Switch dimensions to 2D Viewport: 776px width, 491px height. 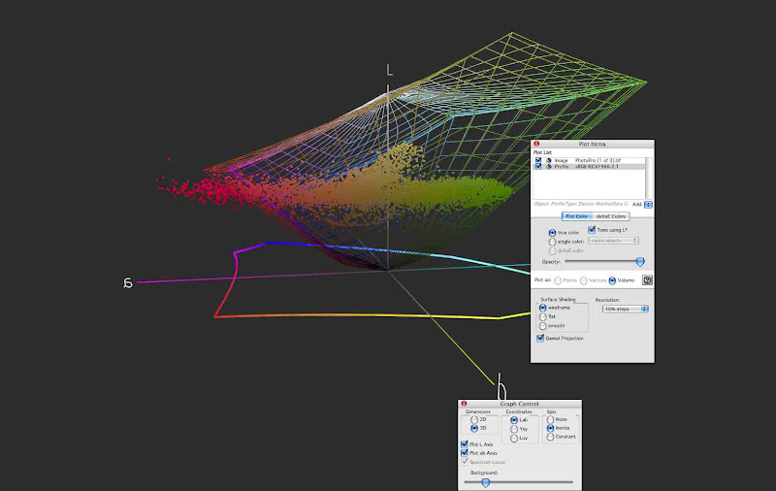(x=474, y=420)
